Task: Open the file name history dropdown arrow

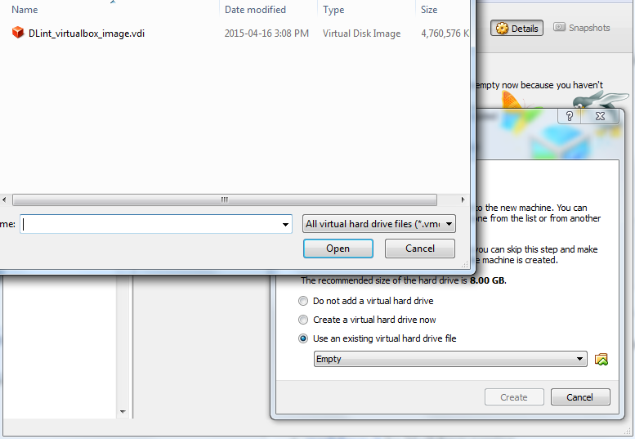Action: pyautogui.click(x=285, y=224)
